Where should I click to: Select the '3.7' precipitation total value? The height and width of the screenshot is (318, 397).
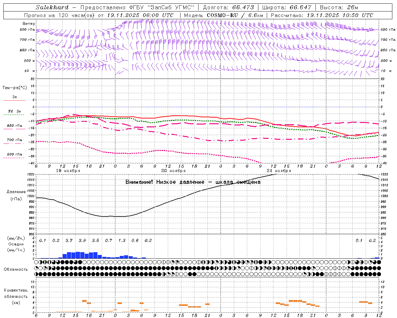click(x=69, y=241)
